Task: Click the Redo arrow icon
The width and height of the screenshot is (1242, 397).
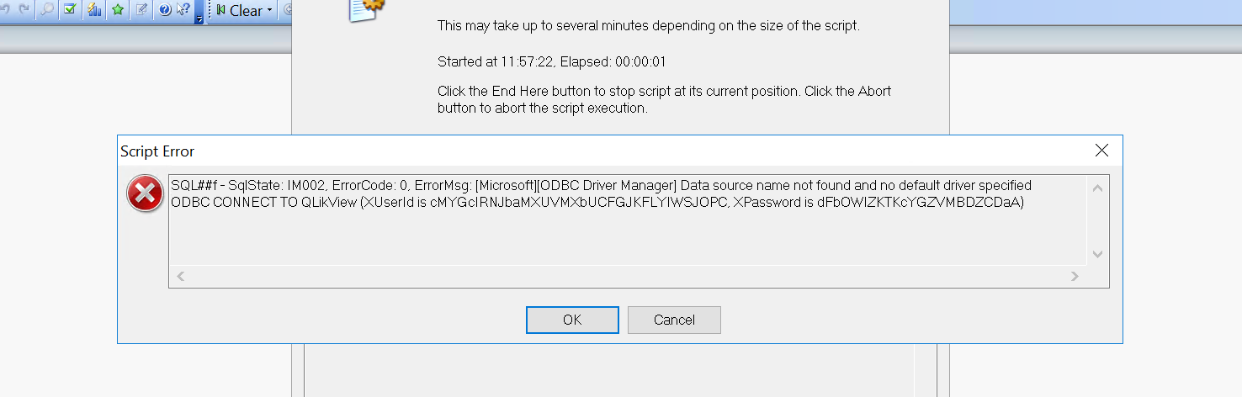Action: pos(24,10)
